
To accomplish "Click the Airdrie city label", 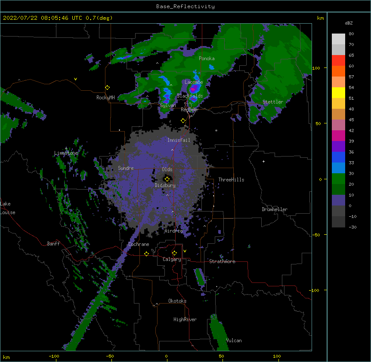I will (x=173, y=231).
